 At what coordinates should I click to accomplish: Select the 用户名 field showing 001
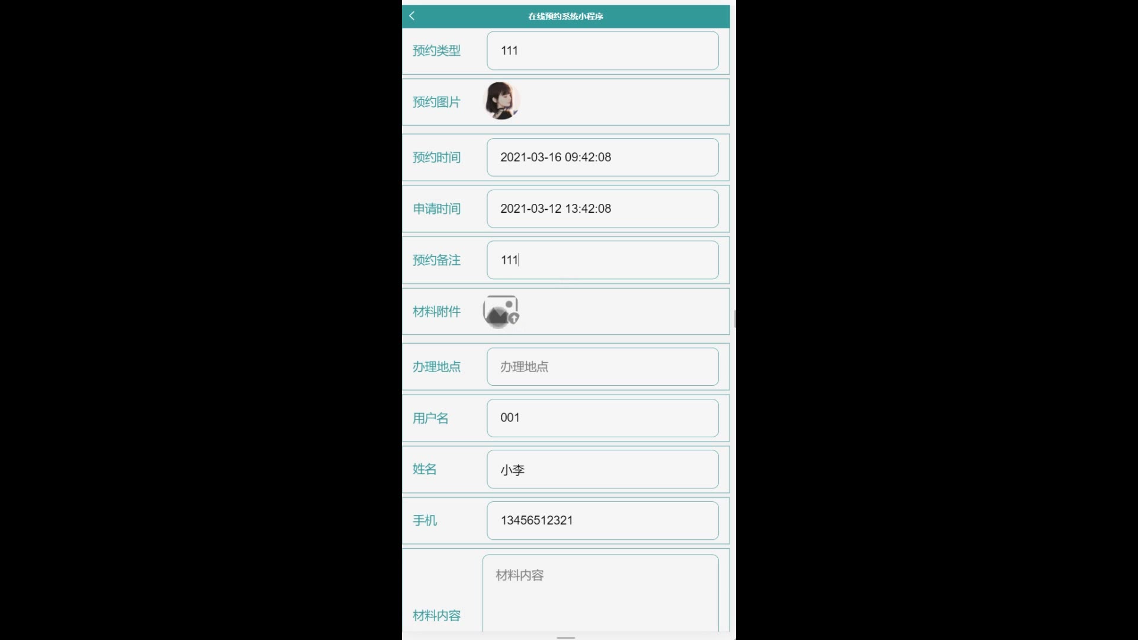click(x=603, y=418)
